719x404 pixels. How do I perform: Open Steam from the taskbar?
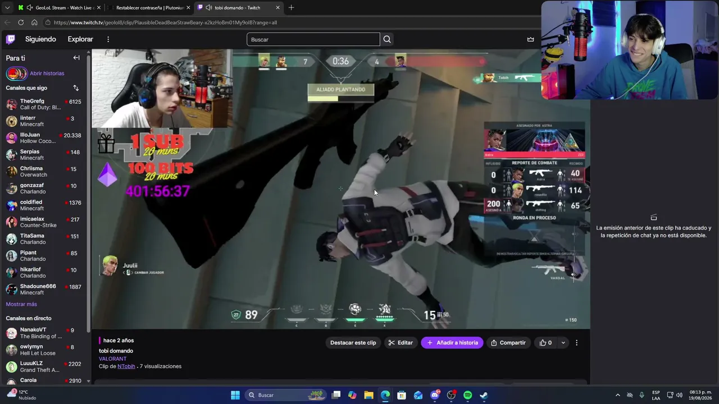pyautogui.click(x=484, y=395)
